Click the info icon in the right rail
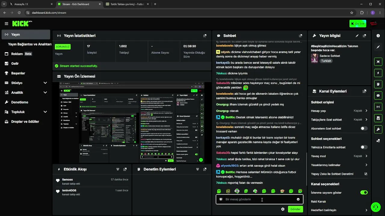The height and width of the screenshot is (216, 385). coord(378,36)
